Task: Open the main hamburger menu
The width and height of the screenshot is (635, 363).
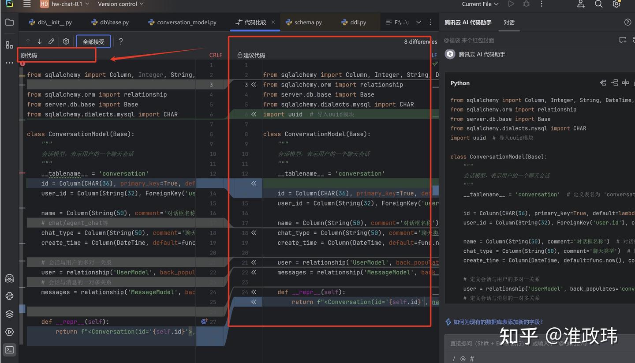Action: pyautogui.click(x=27, y=4)
